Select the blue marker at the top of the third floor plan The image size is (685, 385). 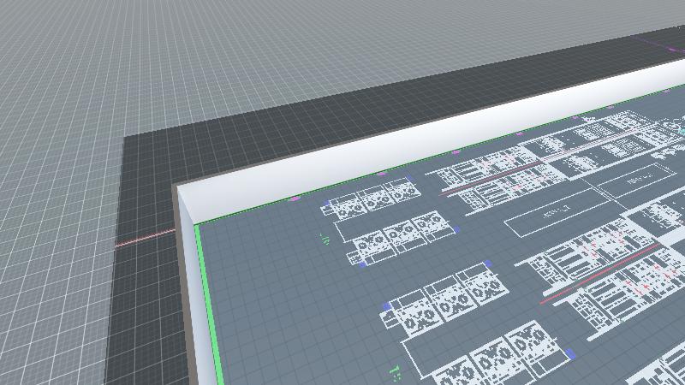[x=488, y=265]
